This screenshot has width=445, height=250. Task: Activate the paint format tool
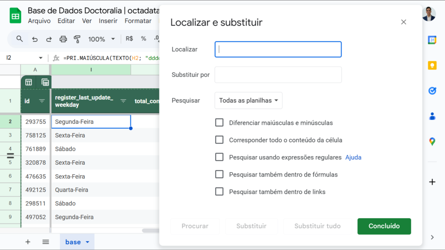(77, 39)
